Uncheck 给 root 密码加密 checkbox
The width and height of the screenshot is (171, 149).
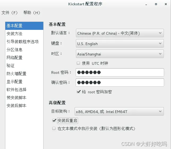pyautogui.click(x=79, y=92)
